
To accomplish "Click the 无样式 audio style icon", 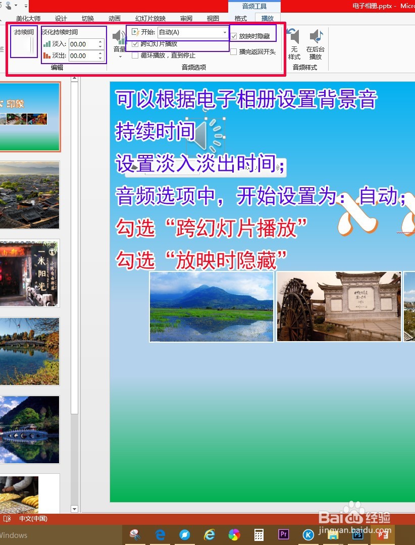I will pyautogui.click(x=294, y=44).
